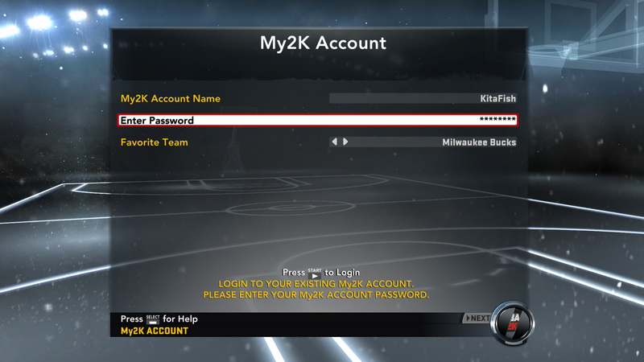Select the Favorite Team row label
644x362 pixels.
pyautogui.click(x=154, y=142)
